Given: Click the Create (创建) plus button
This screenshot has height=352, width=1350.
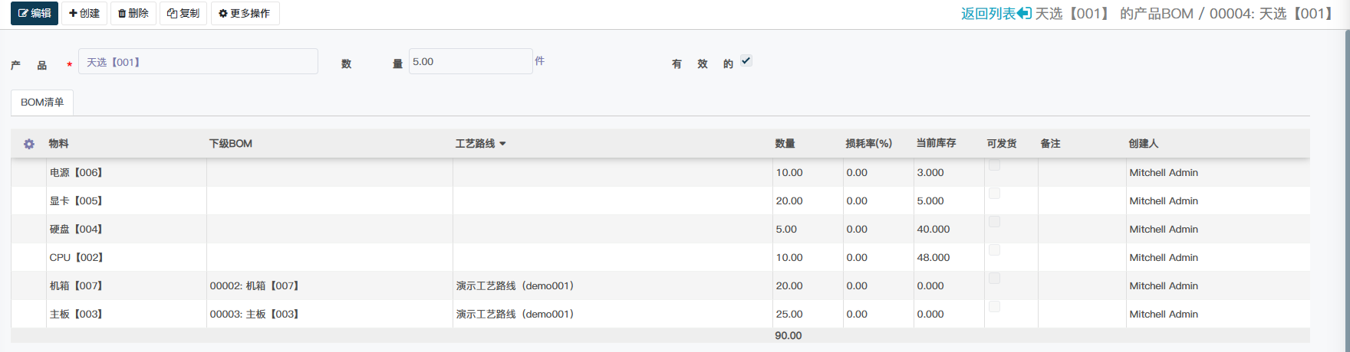Looking at the screenshot, I should 84,14.
